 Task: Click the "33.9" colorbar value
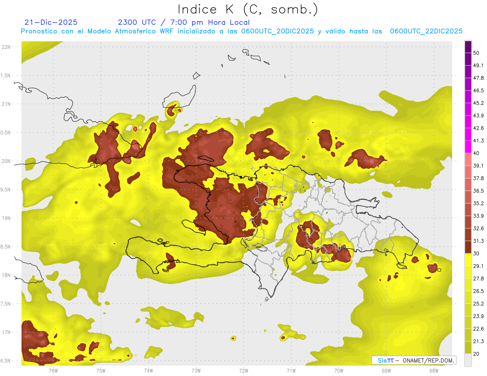coord(478,216)
